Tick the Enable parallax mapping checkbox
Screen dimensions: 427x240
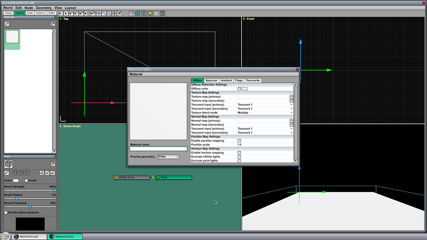tap(239, 141)
